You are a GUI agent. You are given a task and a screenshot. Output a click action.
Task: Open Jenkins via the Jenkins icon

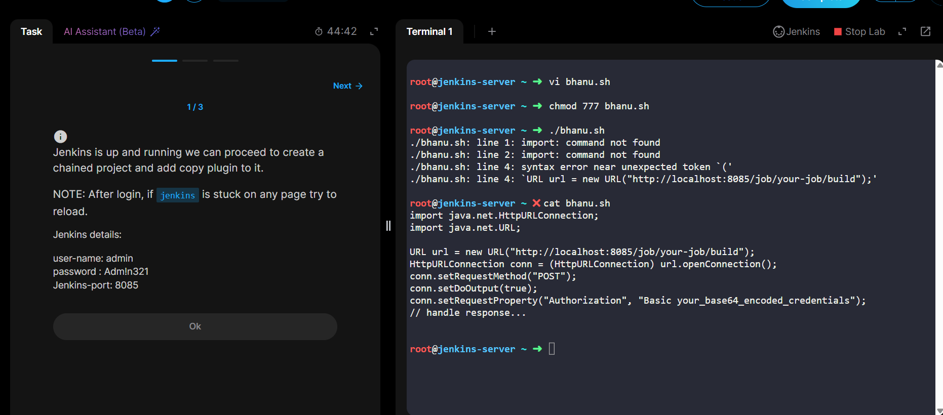(x=778, y=31)
